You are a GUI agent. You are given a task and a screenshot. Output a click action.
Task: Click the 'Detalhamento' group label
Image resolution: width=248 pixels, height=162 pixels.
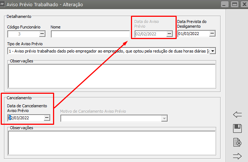click(x=19, y=16)
